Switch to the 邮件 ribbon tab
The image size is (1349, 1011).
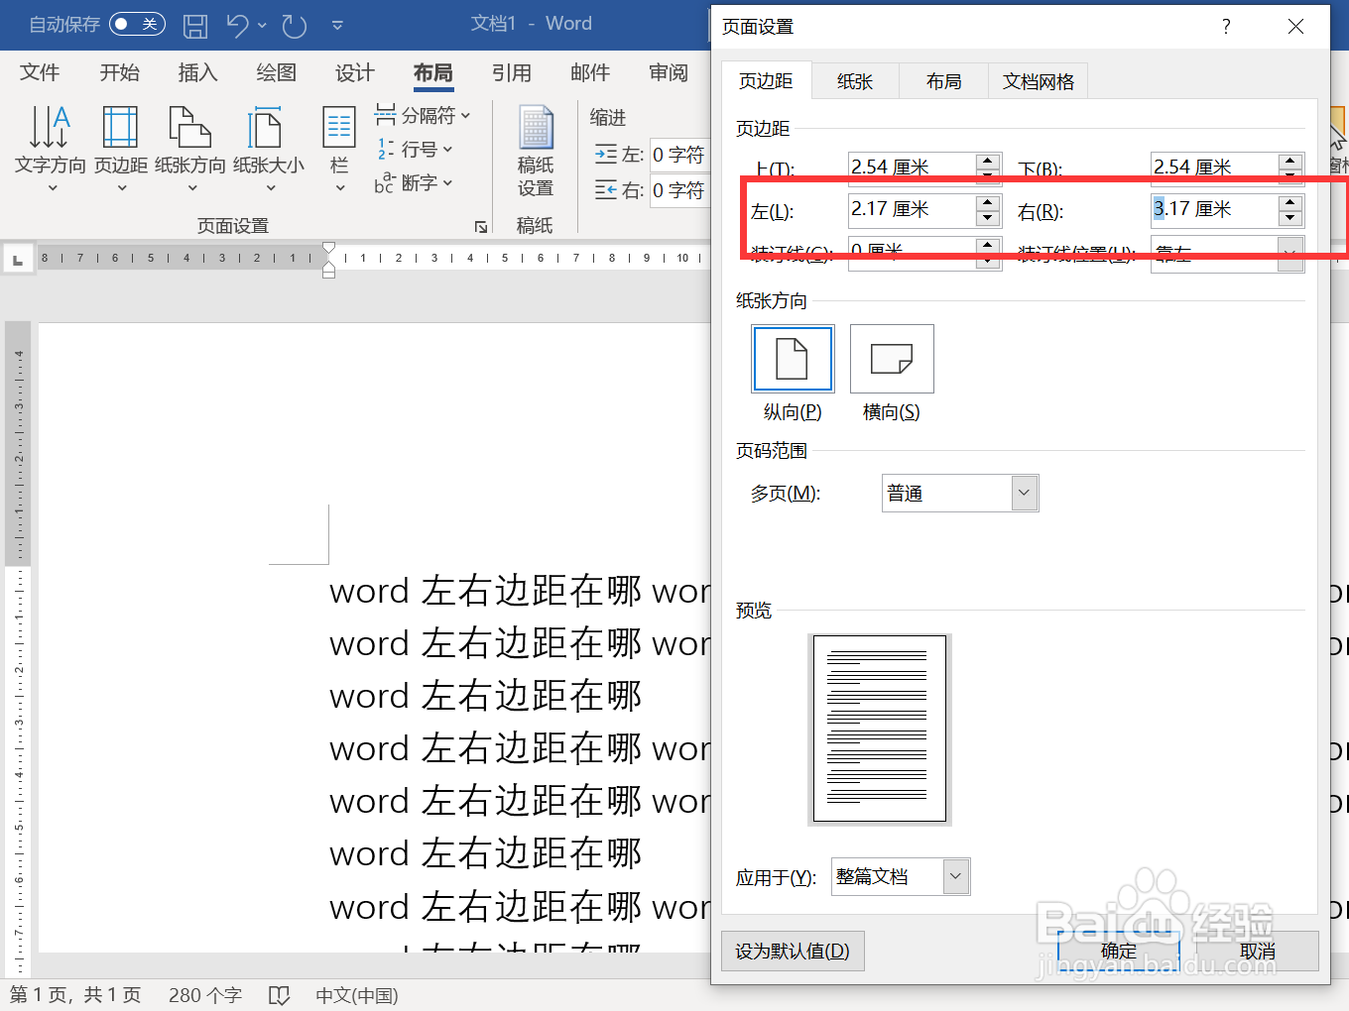(590, 72)
